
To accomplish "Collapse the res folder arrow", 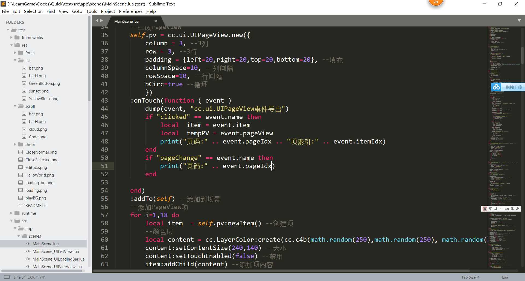I will 11,45.
